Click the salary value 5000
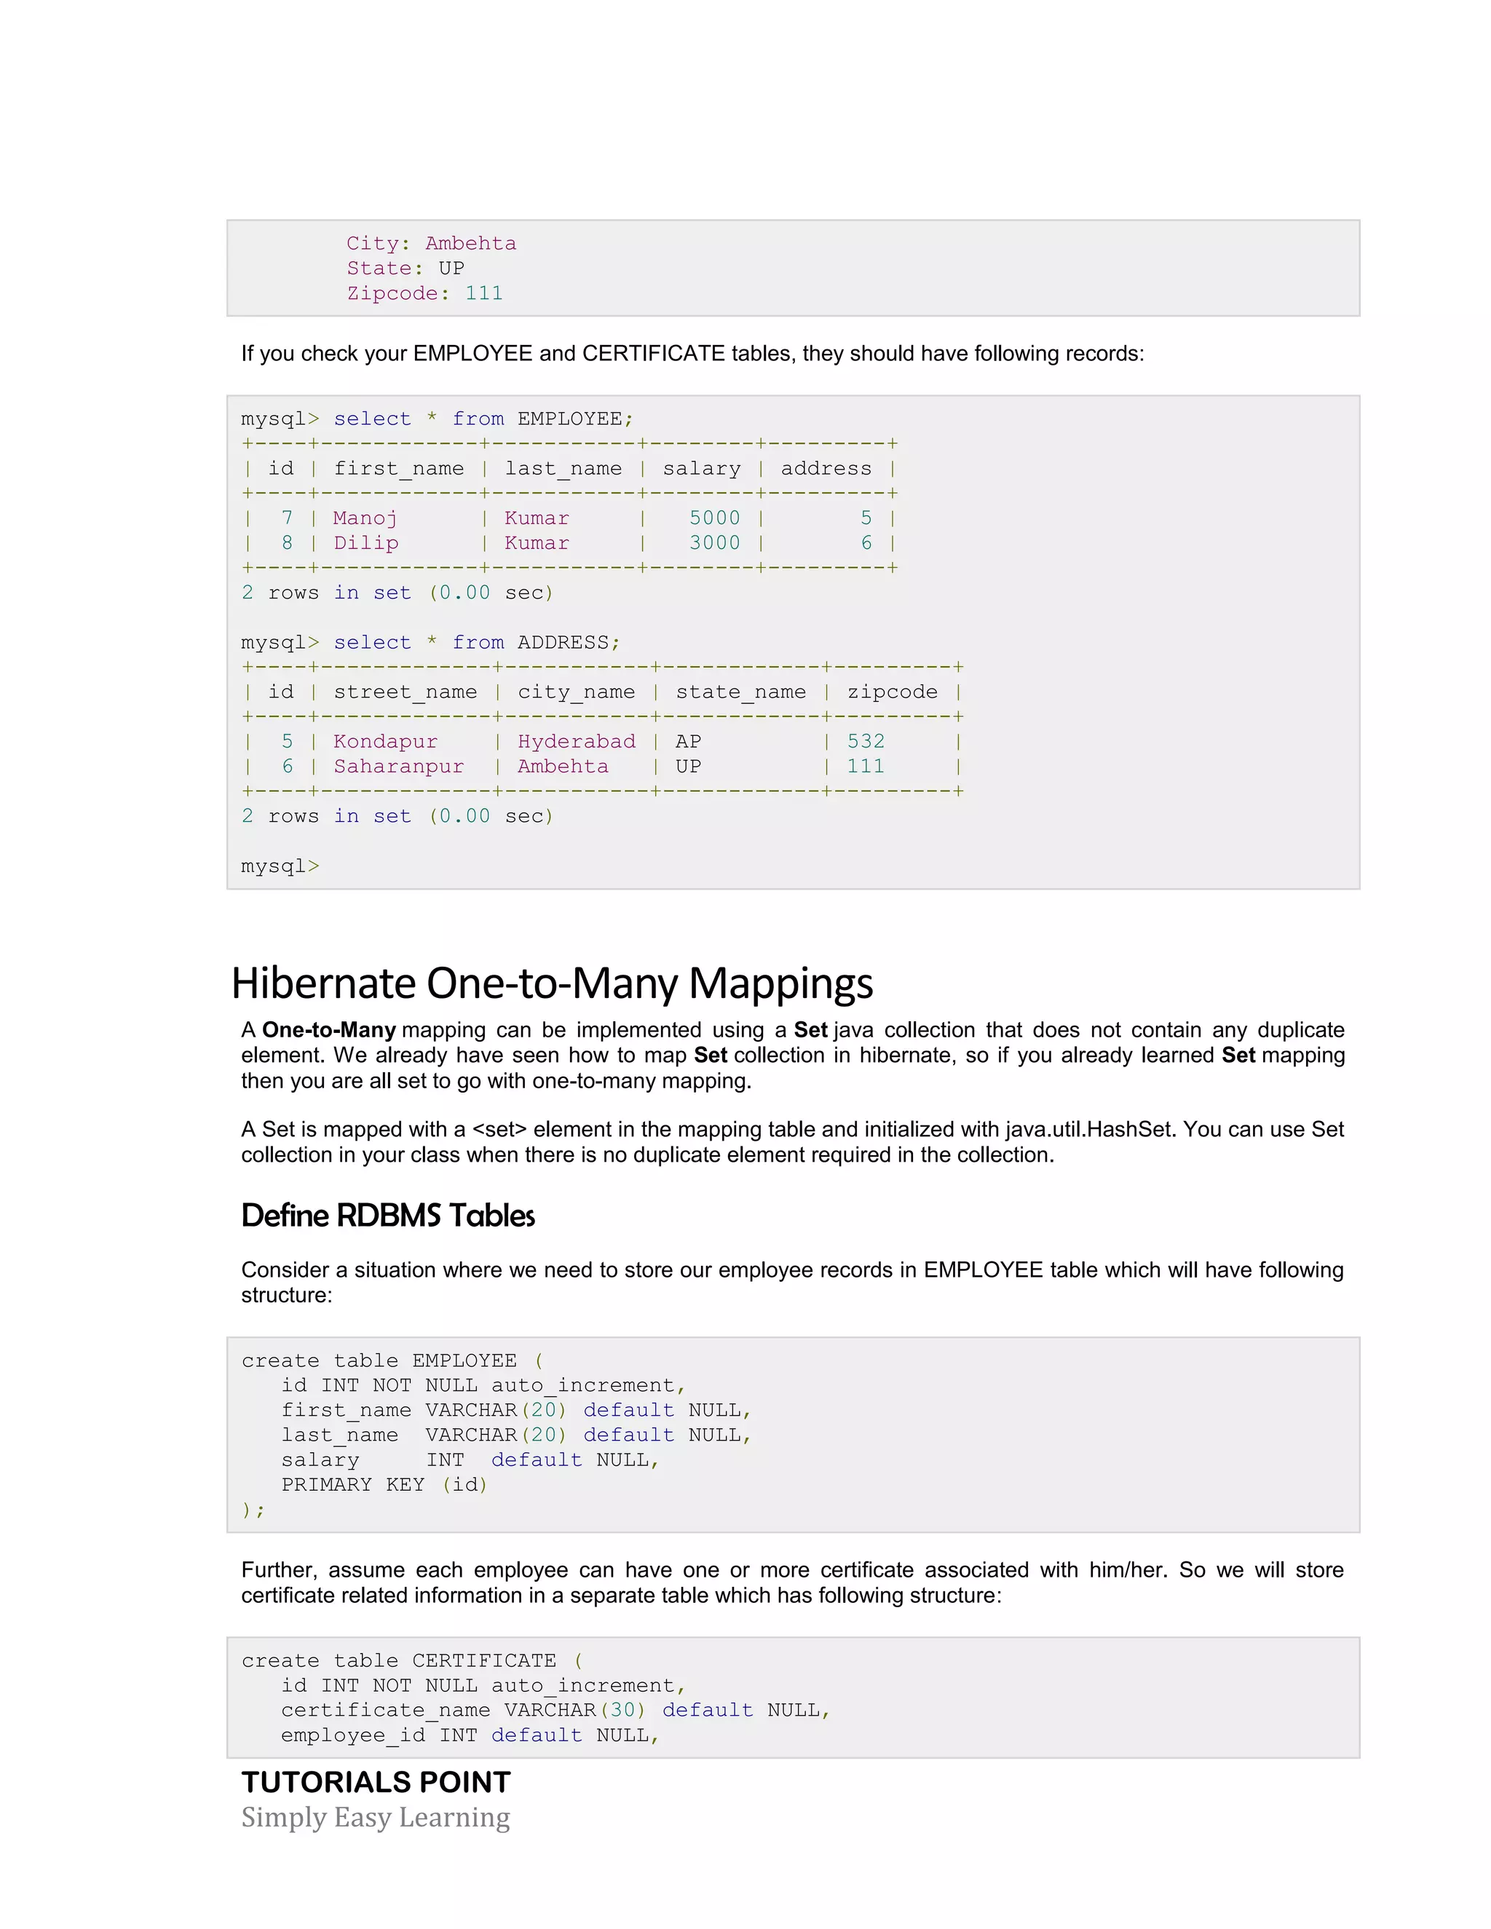 pos(713,518)
